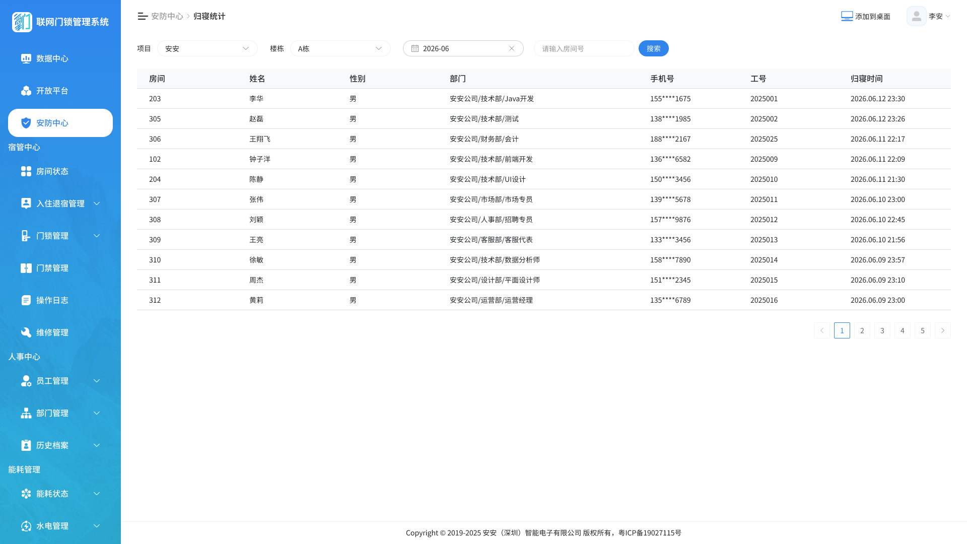Click 添加到桌面 link

[x=866, y=16]
